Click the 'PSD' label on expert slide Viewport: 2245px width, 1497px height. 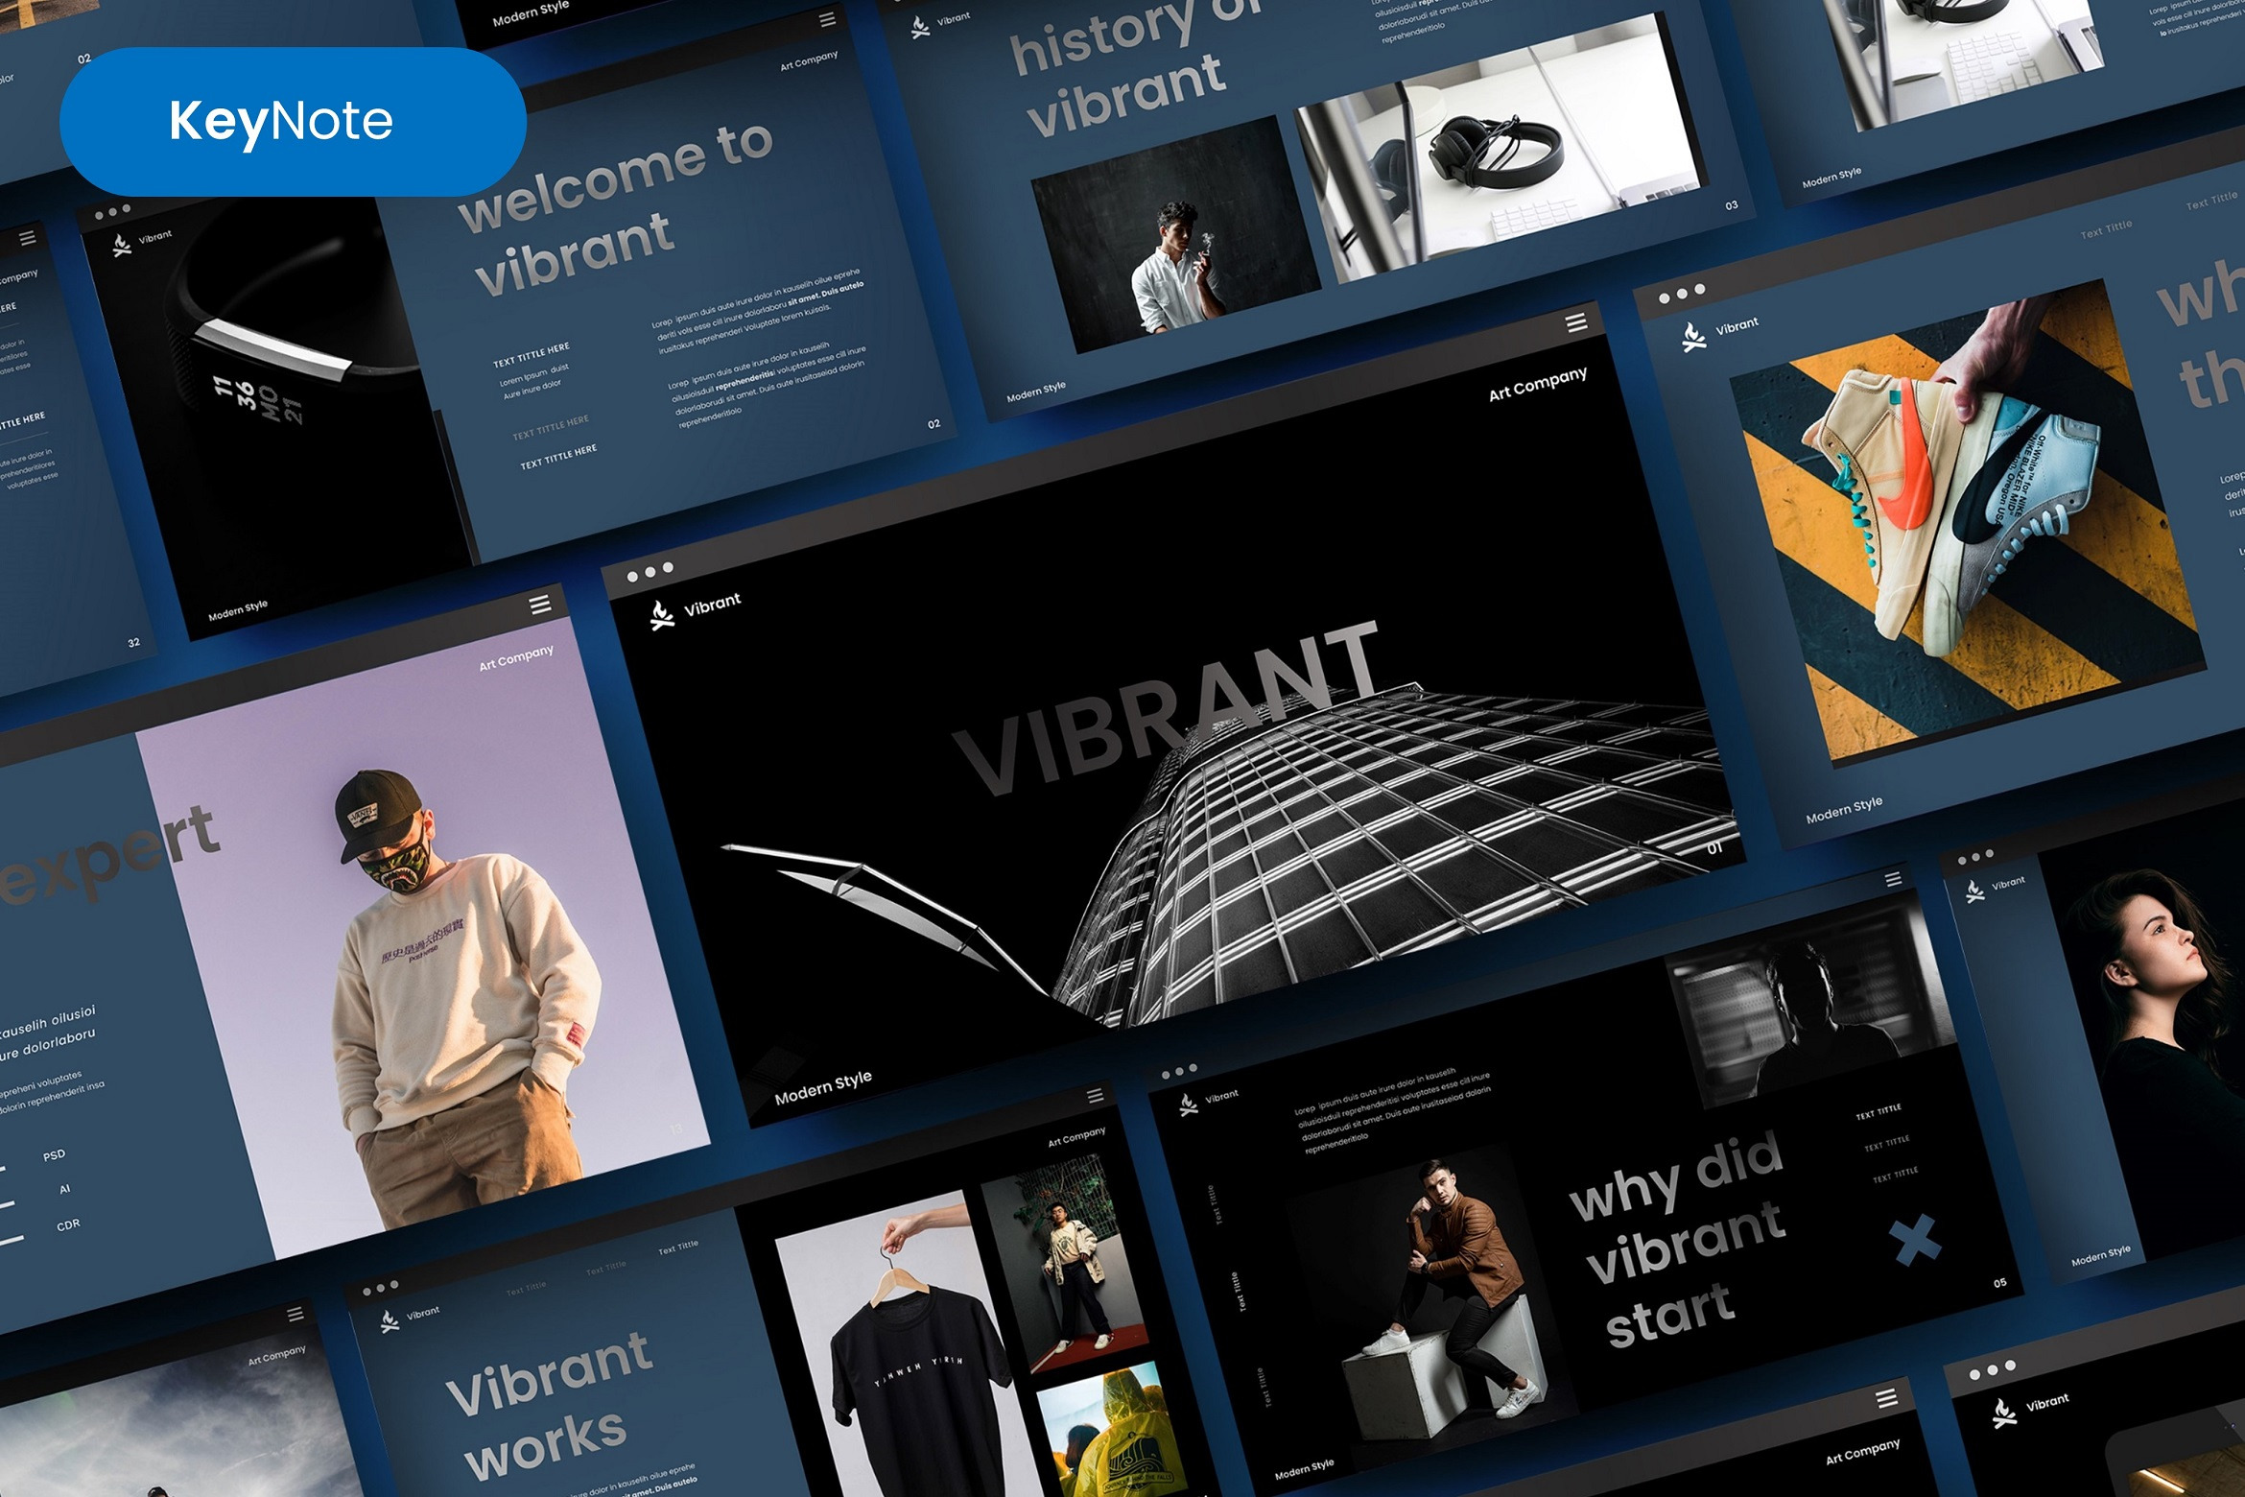pos(54,1154)
